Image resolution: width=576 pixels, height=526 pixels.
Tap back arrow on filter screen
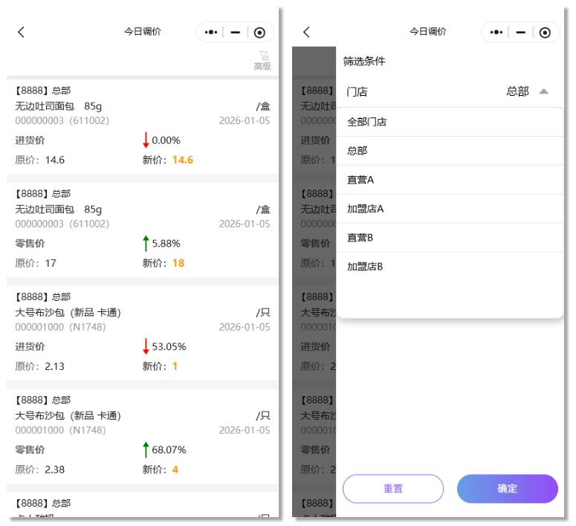[x=307, y=32]
